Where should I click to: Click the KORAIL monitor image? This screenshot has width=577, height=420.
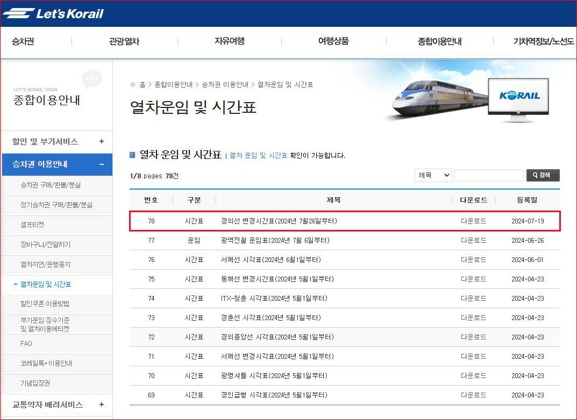[518, 97]
